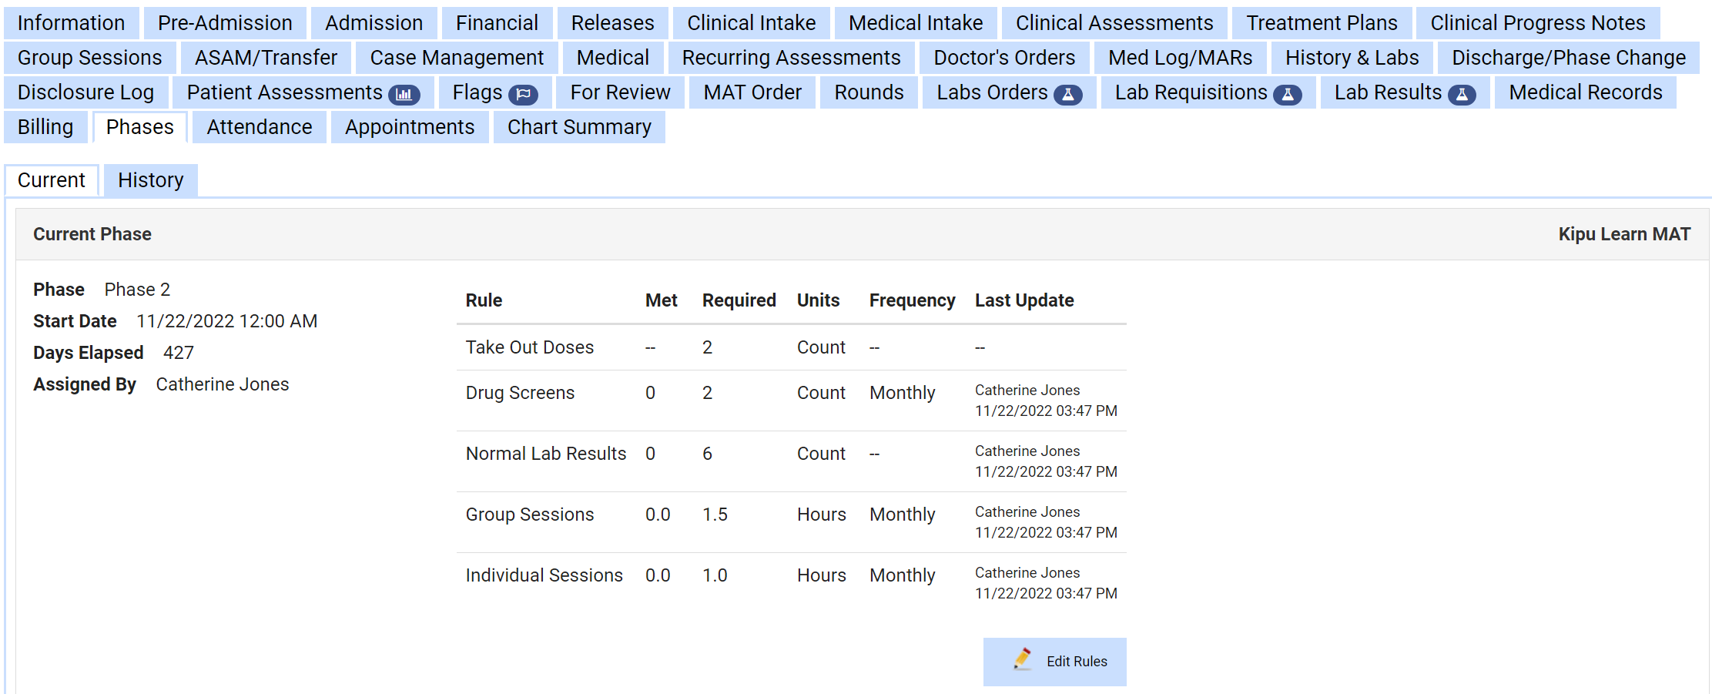
Task: Open the MAT Order tab
Action: click(752, 92)
